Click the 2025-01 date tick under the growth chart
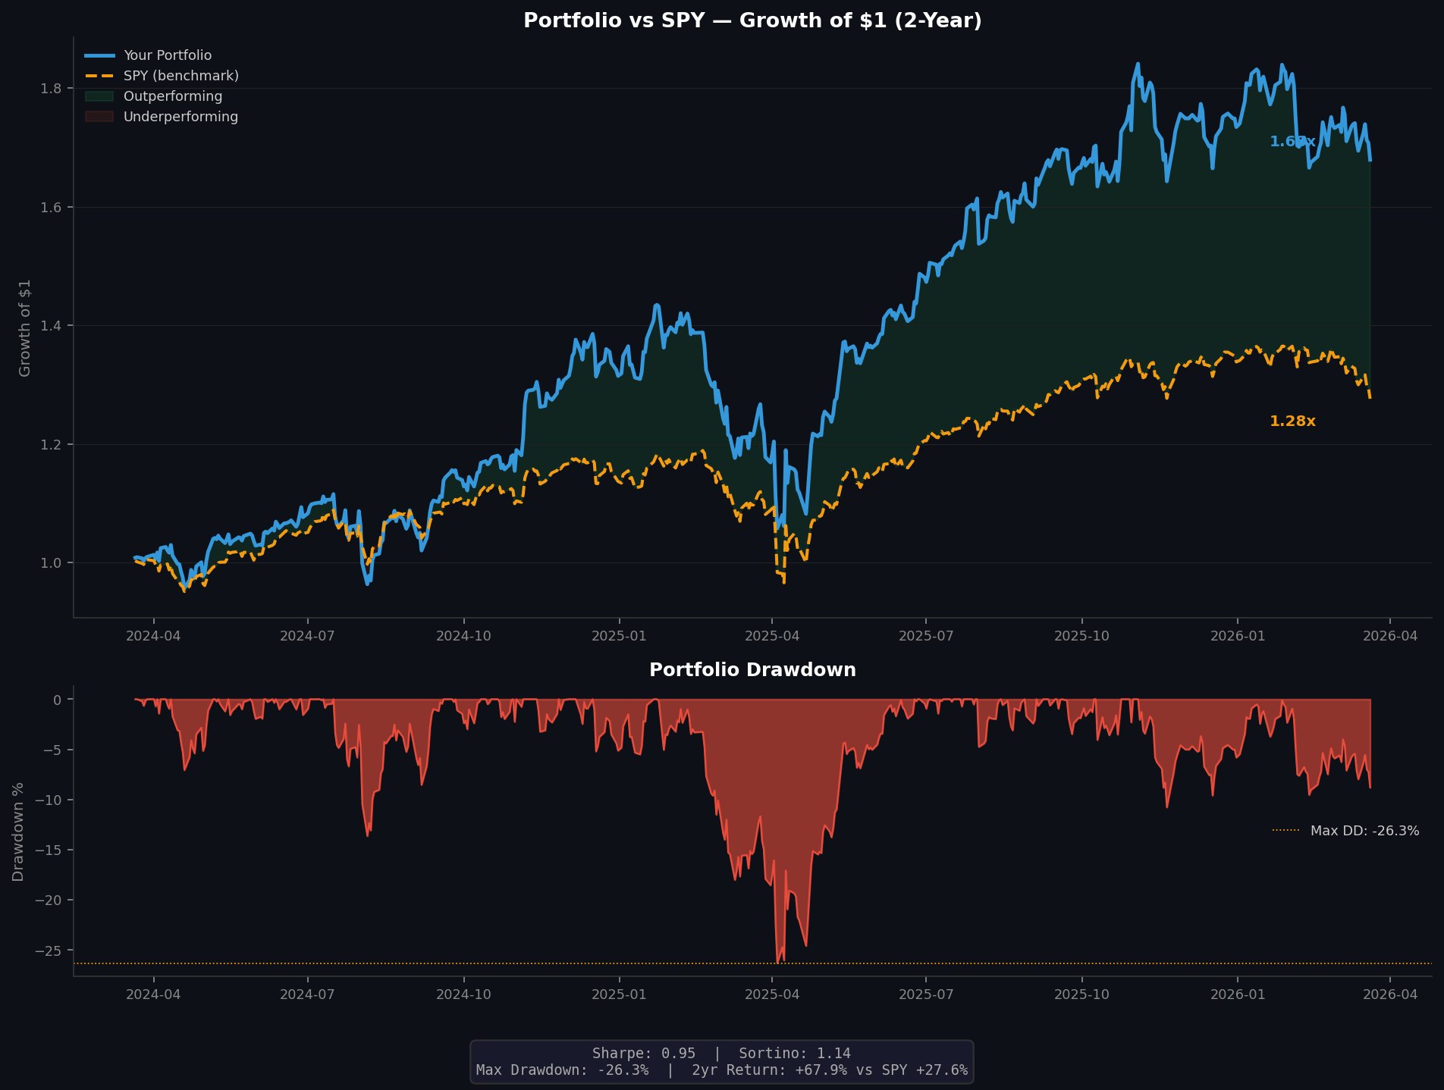Image resolution: width=1444 pixels, height=1090 pixels. pos(619,636)
